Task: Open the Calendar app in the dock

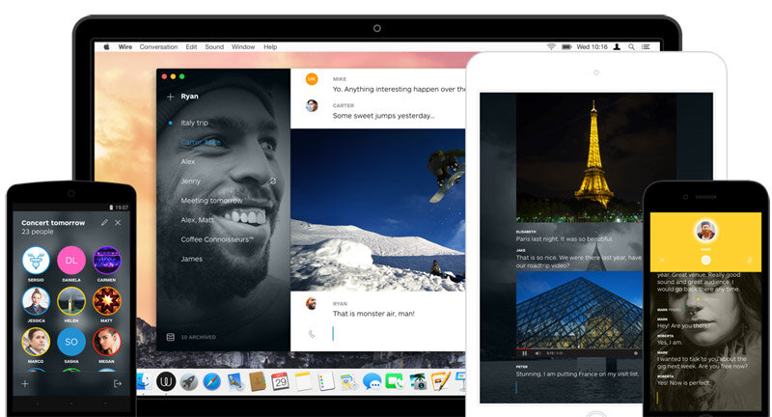Action: [x=280, y=381]
